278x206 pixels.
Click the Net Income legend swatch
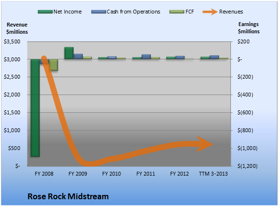coord(45,12)
